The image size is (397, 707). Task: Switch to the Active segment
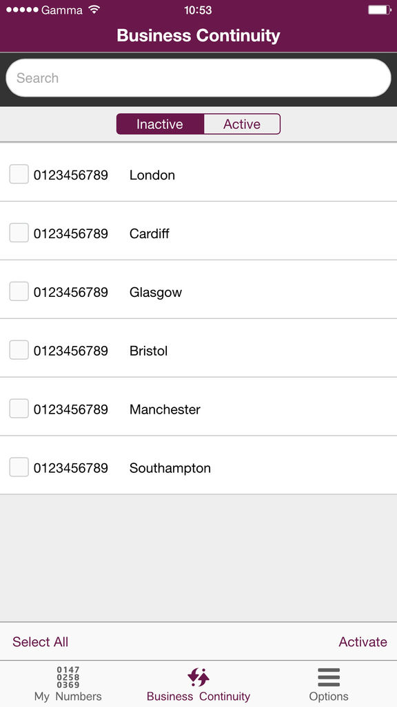pyautogui.click(x=242, y=124)
